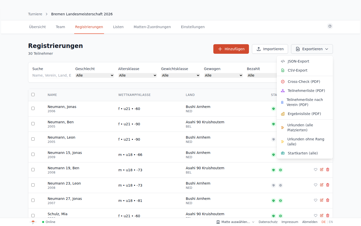361x226 pixels.
Task: Check the box for Neumann 27, Jonas
Action: [33, 200]
